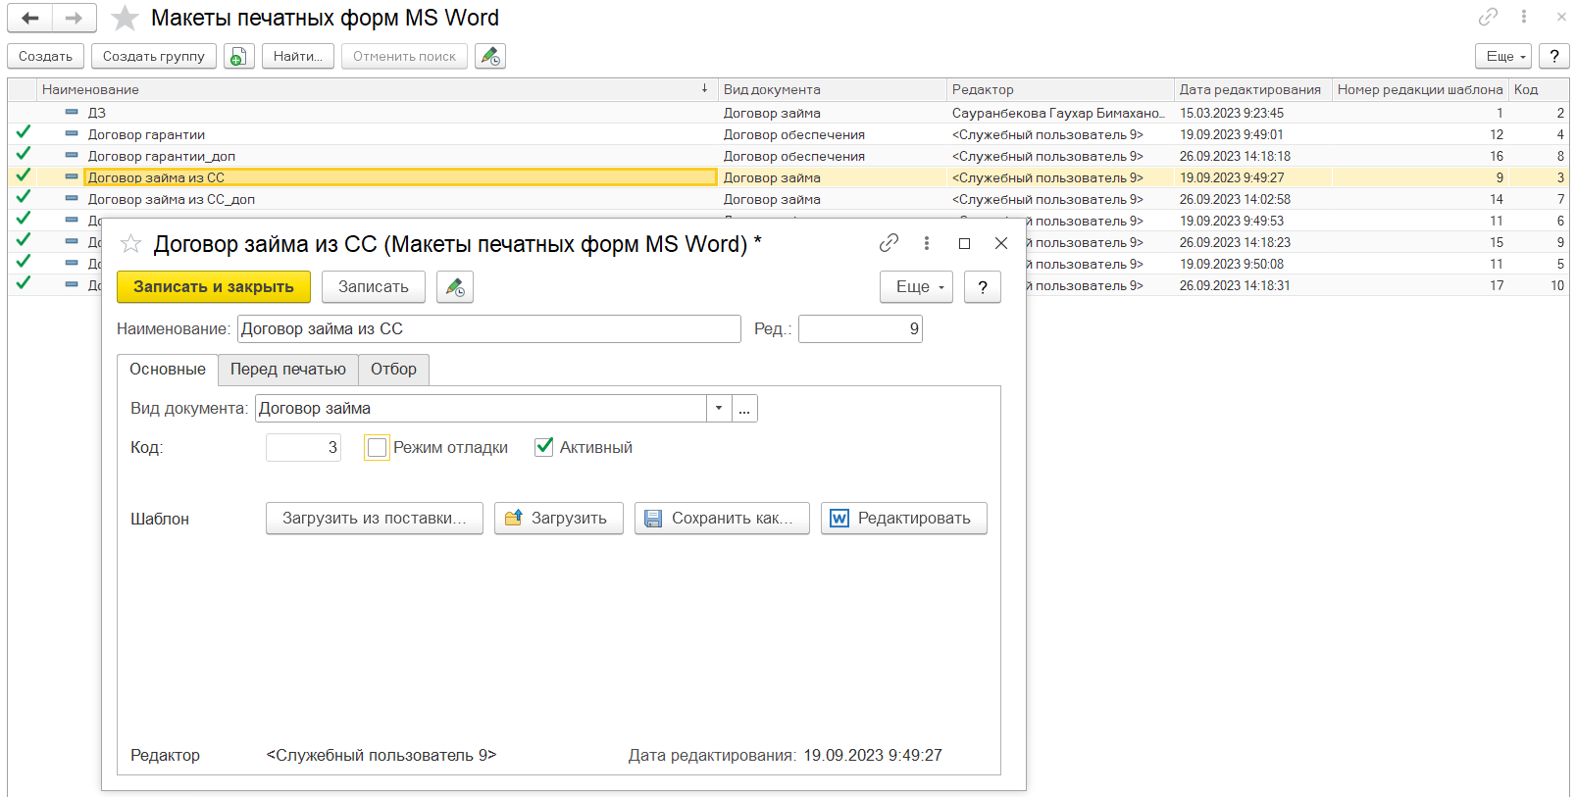1576x797 pixels.
Task: Sort by Номер редакции шаблона header
Action: click(x=1420, y=89)
